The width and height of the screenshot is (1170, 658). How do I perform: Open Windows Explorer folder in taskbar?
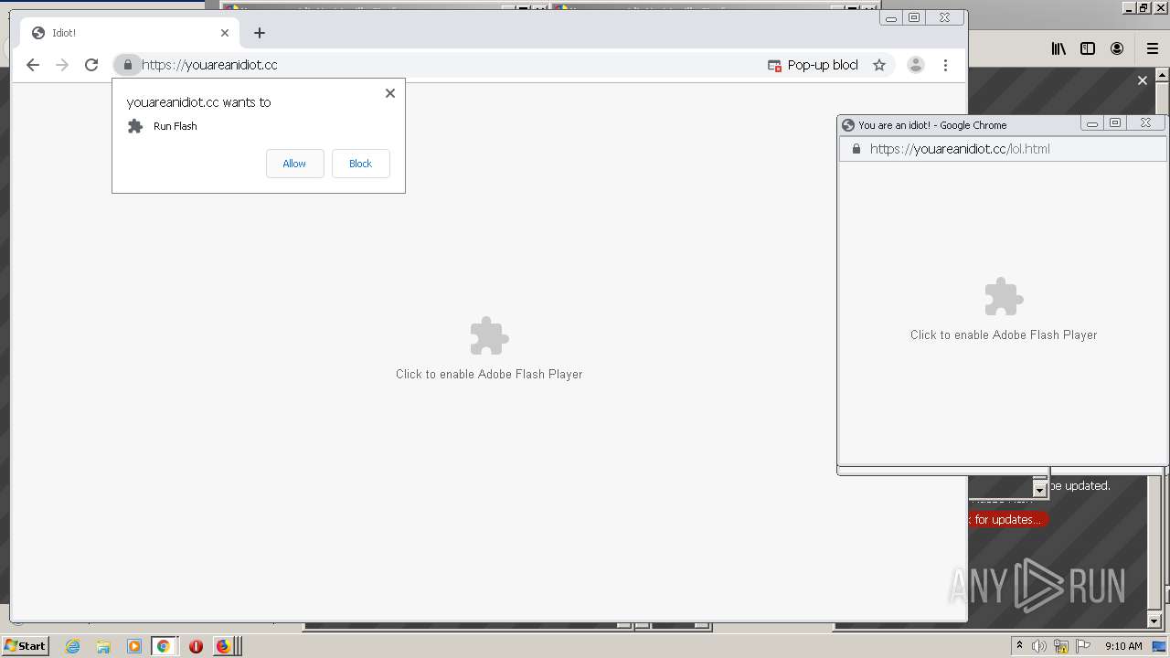(103, 646)
